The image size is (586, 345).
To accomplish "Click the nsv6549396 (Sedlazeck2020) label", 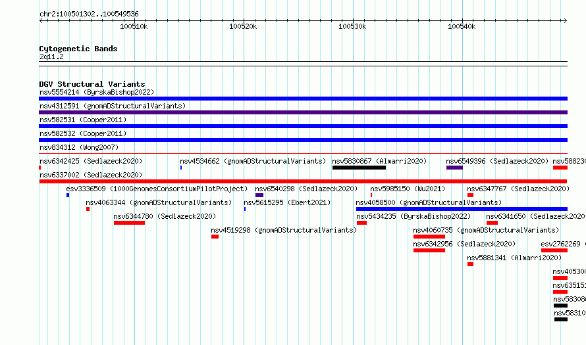I will pos(497,161).
